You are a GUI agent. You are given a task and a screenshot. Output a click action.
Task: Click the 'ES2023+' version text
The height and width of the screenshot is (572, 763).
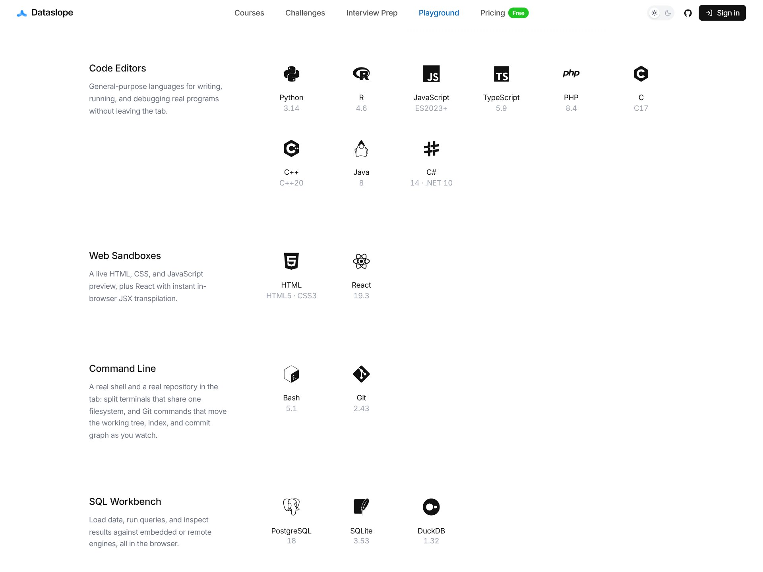tap(431, 108)
